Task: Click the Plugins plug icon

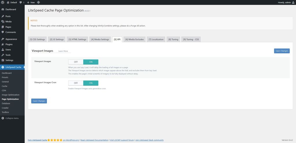Action: (x=3, y=44)
